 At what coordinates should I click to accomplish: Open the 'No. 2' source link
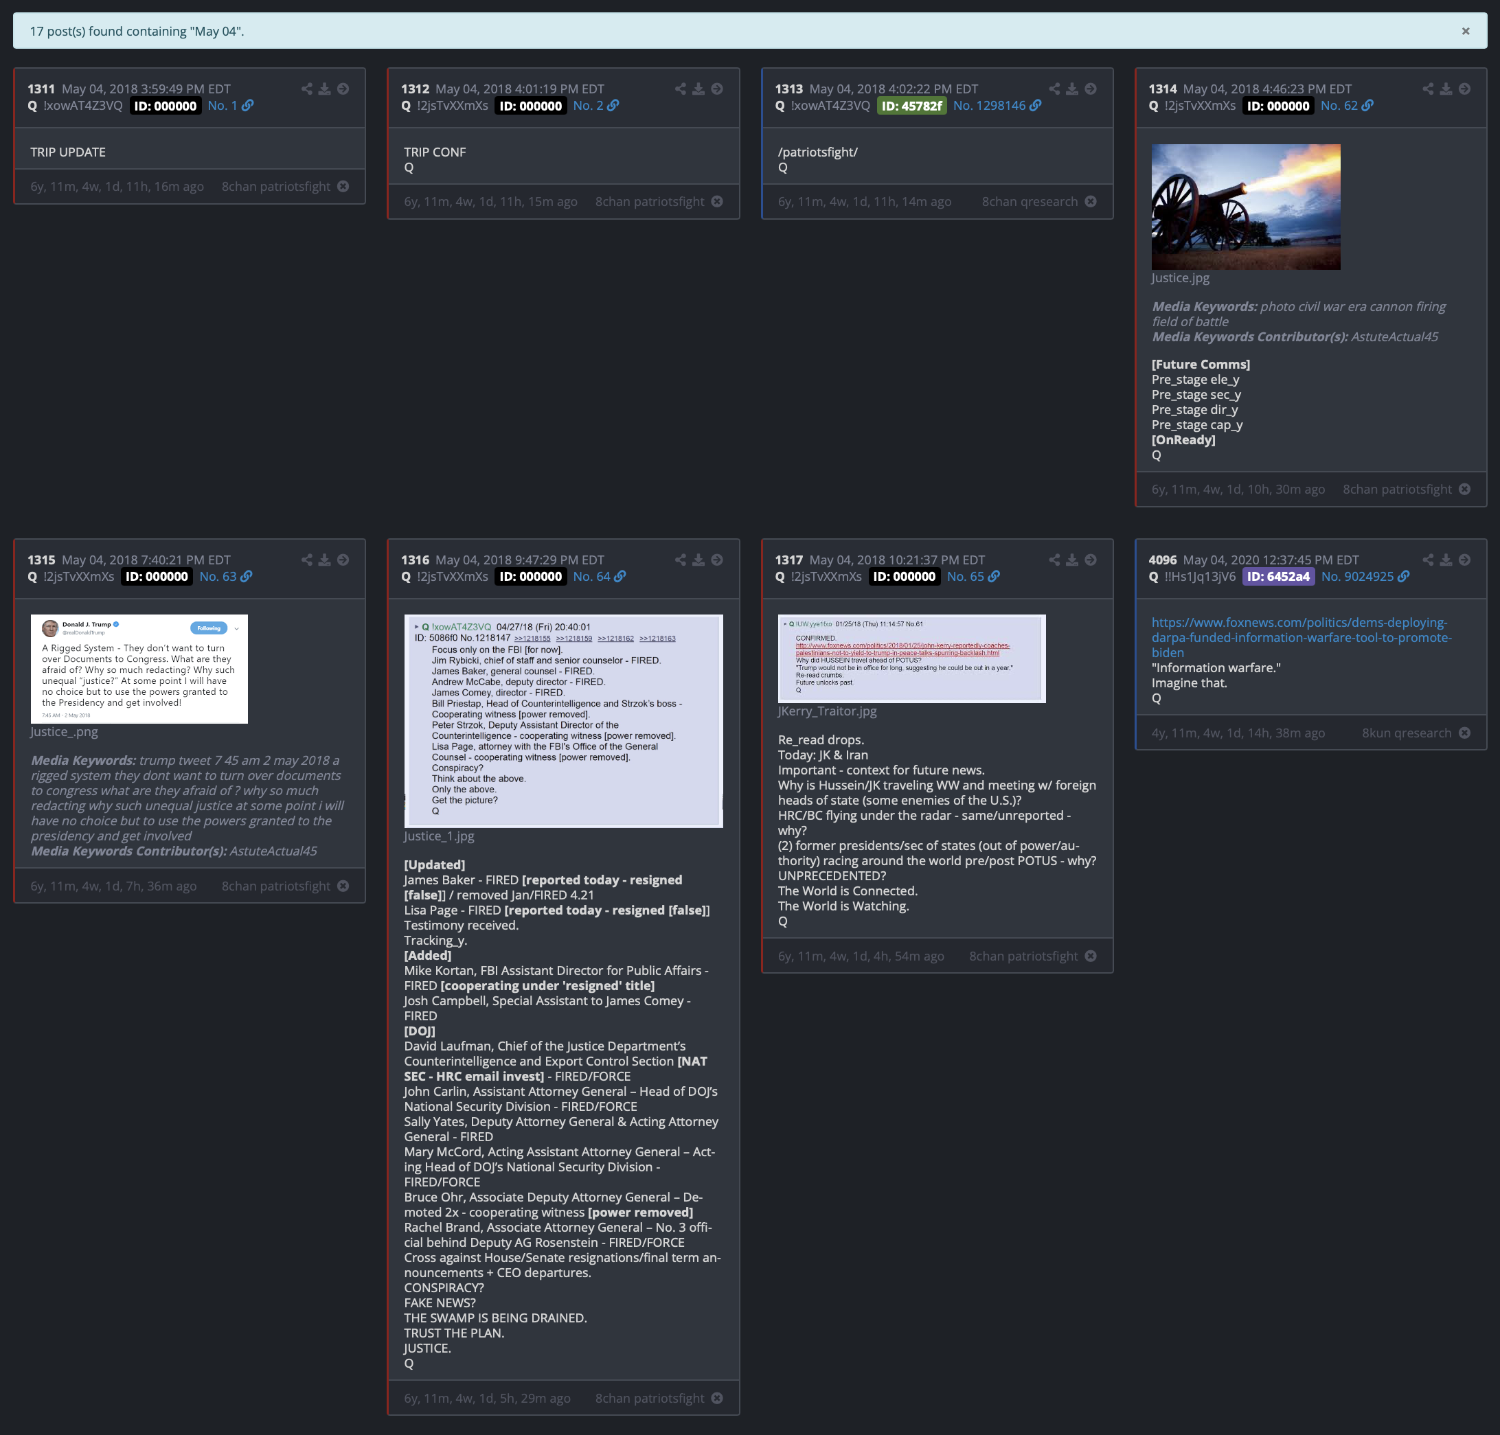point(596,106)
